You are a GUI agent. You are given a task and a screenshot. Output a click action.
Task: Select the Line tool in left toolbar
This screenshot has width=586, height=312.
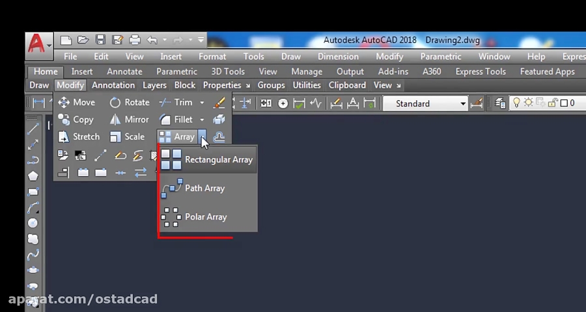(33, 129)
